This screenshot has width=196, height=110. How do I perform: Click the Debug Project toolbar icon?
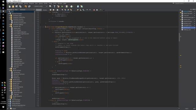(x=67, y=6)
